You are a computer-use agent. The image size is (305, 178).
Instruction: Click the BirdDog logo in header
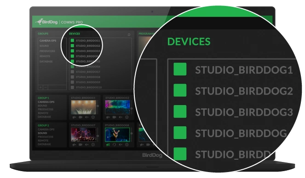(46, 22)
